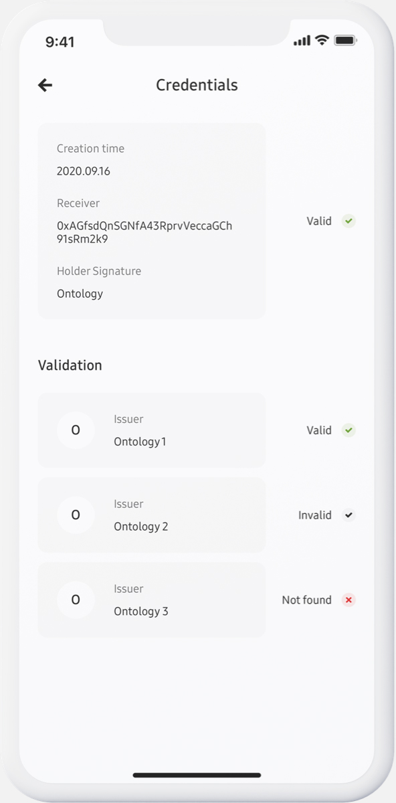This screenshot has width=396, height=803.
Task: Open the Ontology 3 issuer card
Action: pos(152,600)
